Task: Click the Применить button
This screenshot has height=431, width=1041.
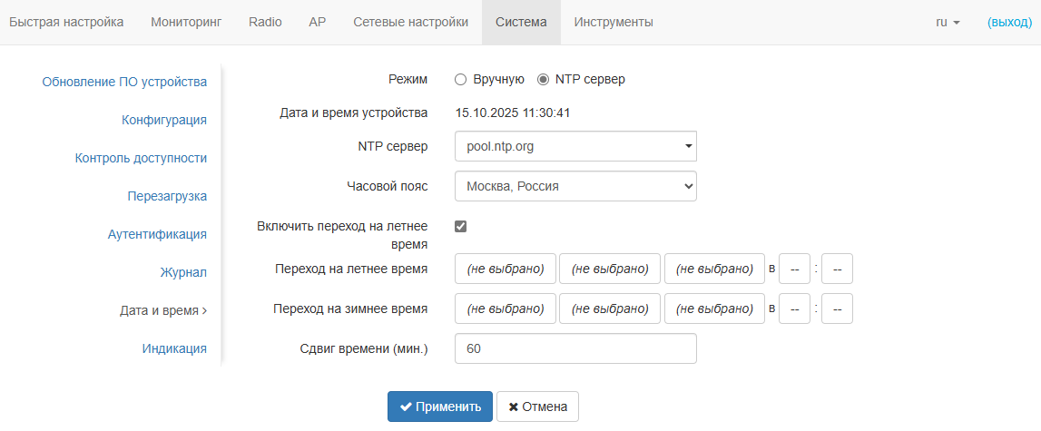Action: 440,407
